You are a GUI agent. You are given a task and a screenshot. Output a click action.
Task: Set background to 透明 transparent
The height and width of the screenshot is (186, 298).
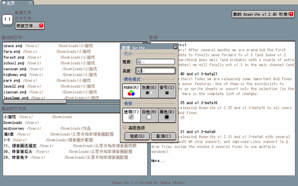click(131, 115)
